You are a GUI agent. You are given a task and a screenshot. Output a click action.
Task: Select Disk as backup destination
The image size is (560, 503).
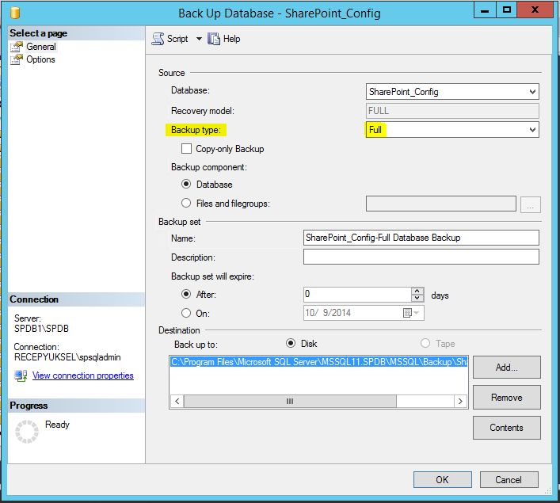tap(291, 343)
